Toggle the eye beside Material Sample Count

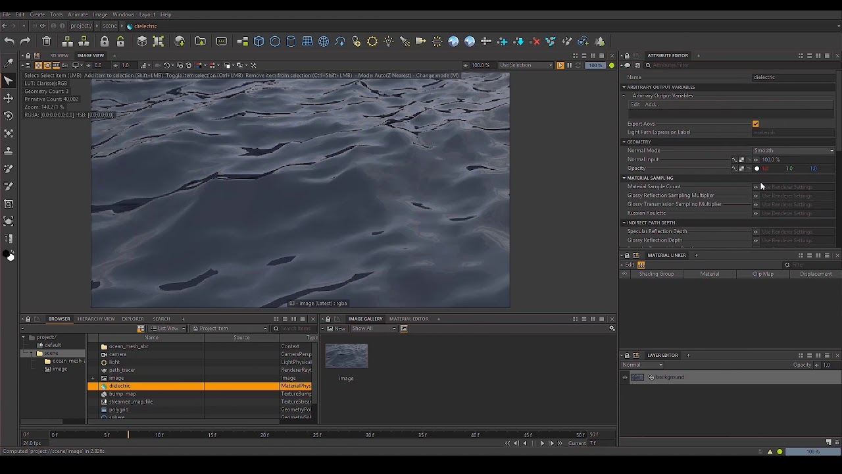[x=756, y=187]
